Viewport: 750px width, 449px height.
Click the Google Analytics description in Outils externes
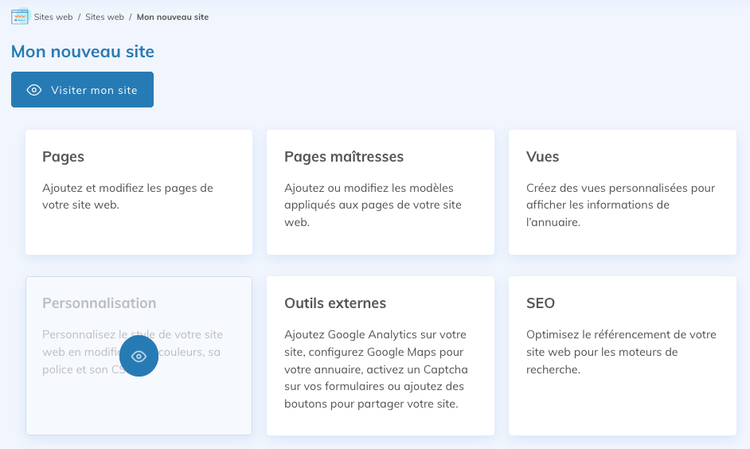[376, 369]
